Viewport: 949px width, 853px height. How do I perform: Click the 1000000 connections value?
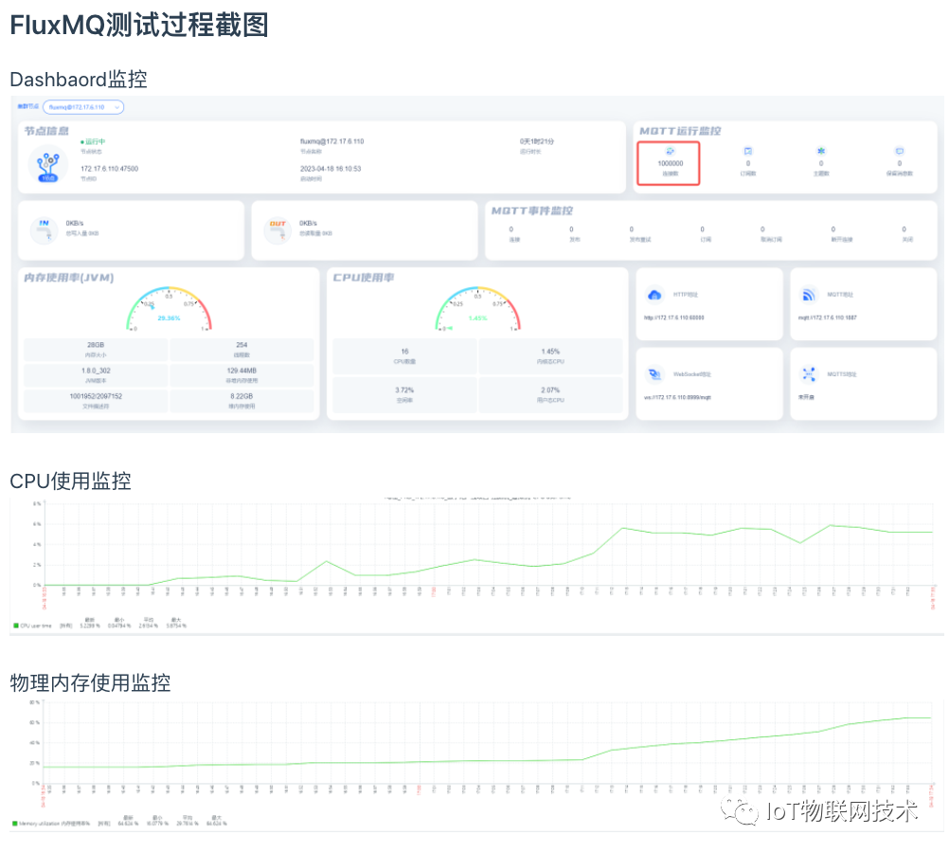pyautogui.click(x=670, y=164)
